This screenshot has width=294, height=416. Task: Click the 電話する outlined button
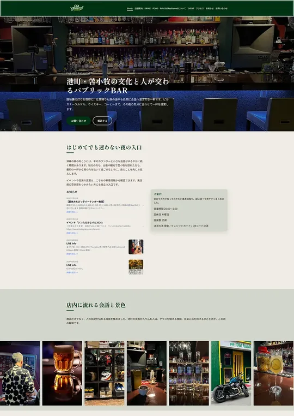coord(102,121)
